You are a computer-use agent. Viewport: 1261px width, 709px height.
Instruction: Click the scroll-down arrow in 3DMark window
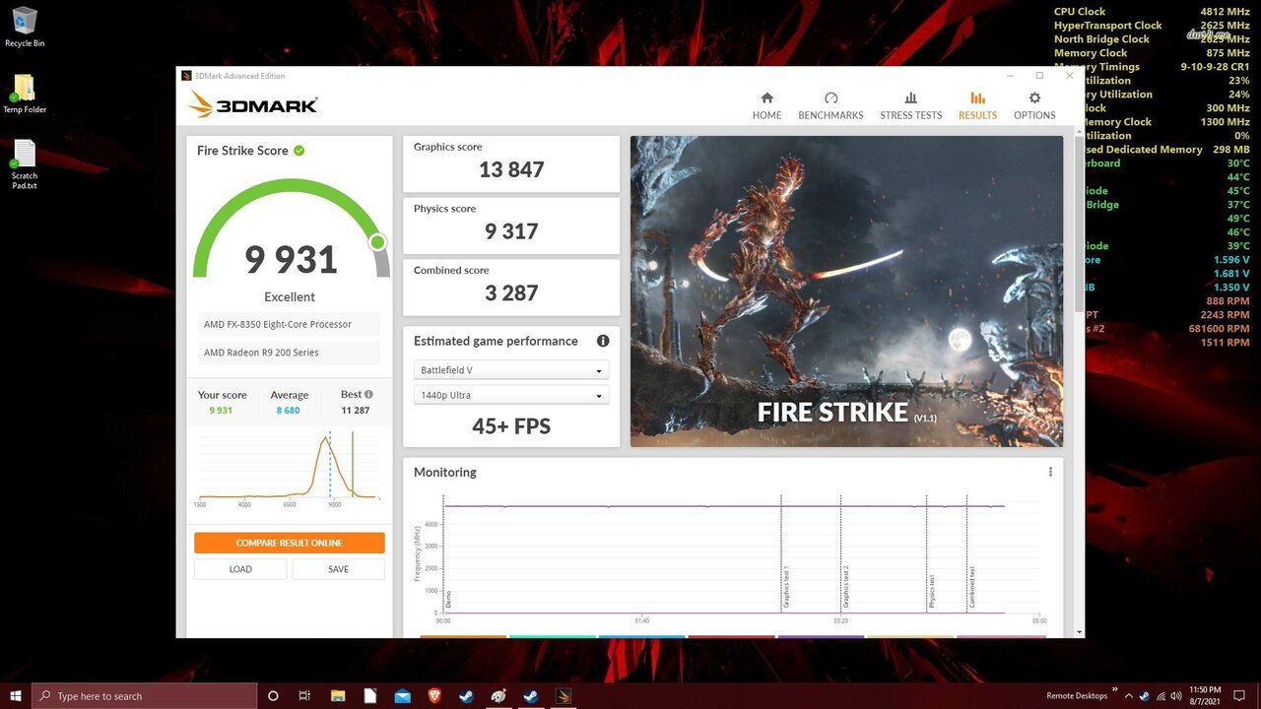[x=1079, y=632]
